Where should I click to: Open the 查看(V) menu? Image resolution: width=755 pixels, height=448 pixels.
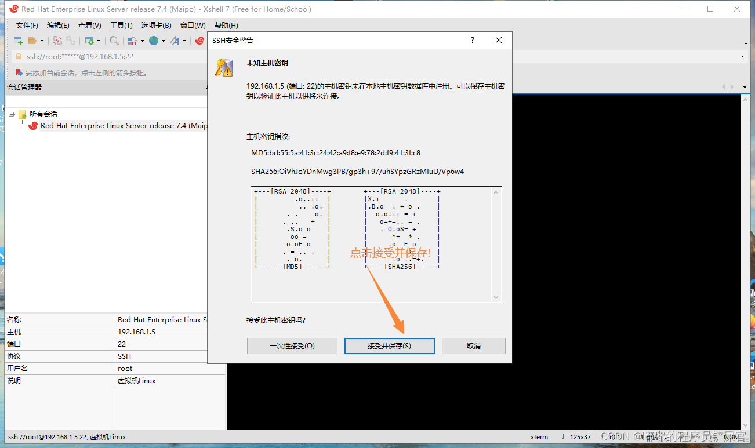pyautogui.click(x=90, y=26)
